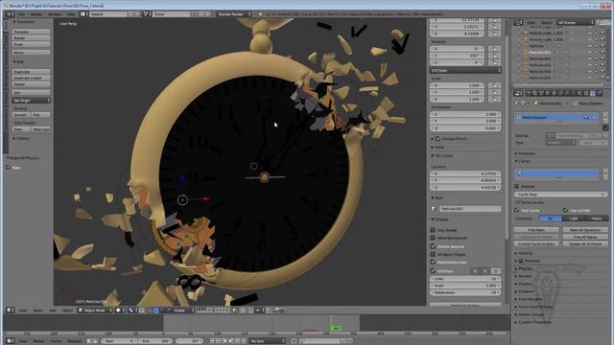Select Light compression option
The image size is (614, 345).
click(x=574, y=218)
